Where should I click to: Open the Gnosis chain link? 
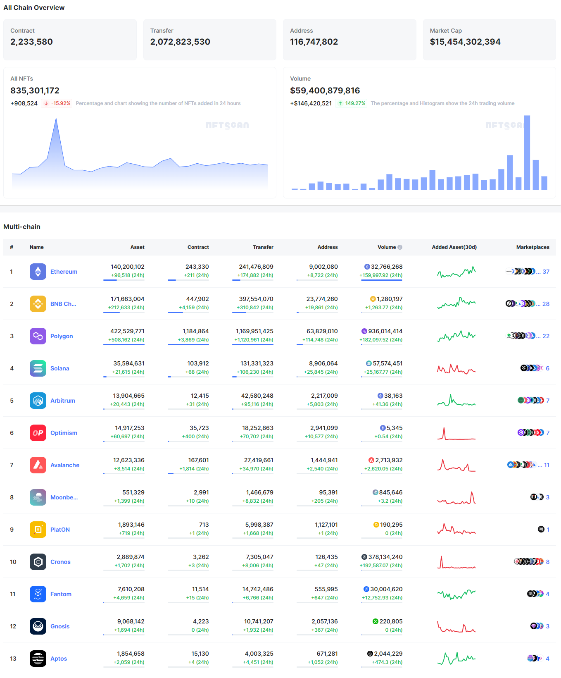pyautogui.click(x=60, y=626)
